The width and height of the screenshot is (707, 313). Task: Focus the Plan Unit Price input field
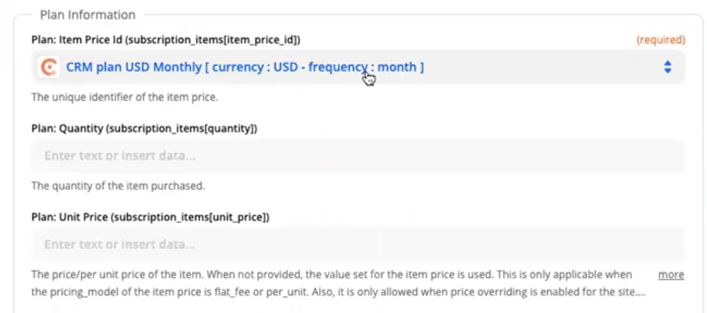click(x=357, y=244)
